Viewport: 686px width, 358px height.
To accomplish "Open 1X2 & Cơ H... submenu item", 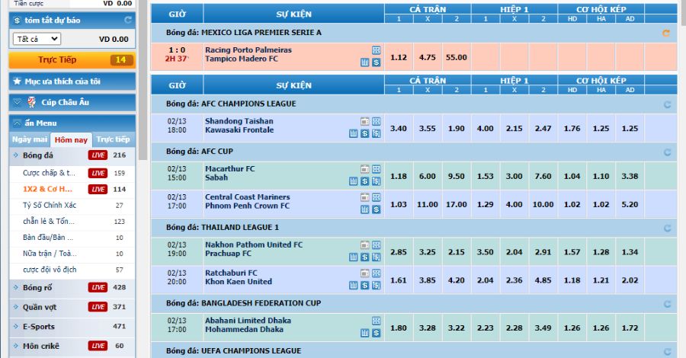I will point(48,189).
